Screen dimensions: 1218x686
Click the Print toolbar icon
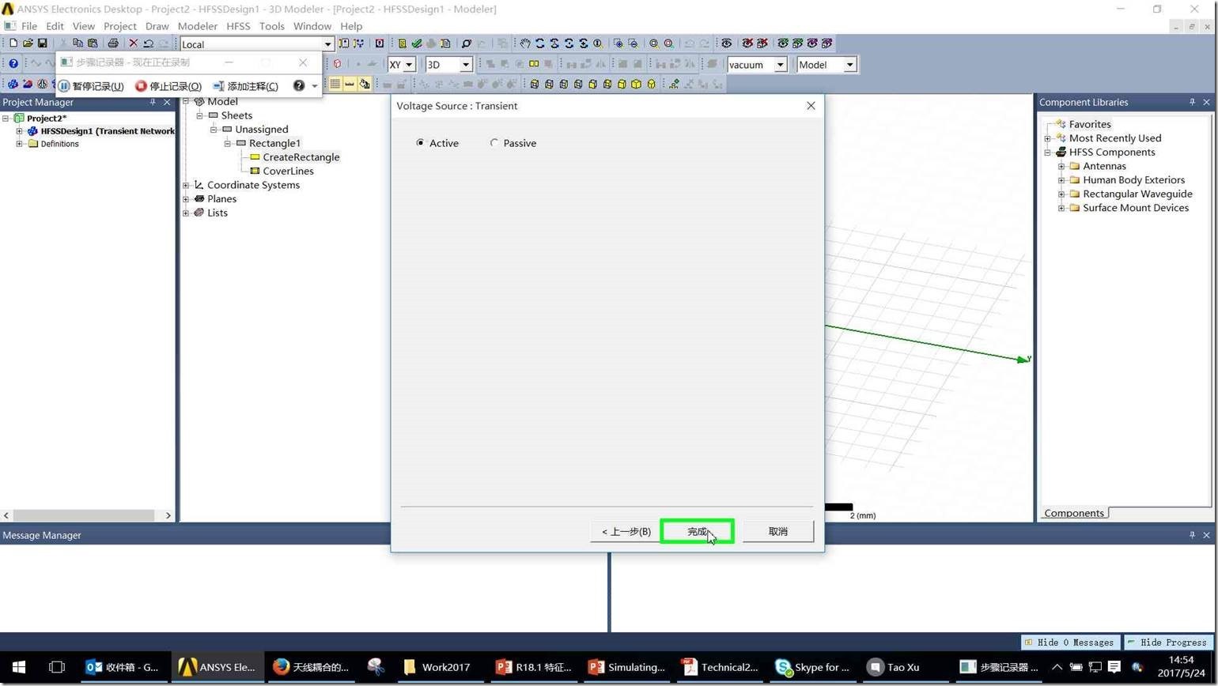112,43
